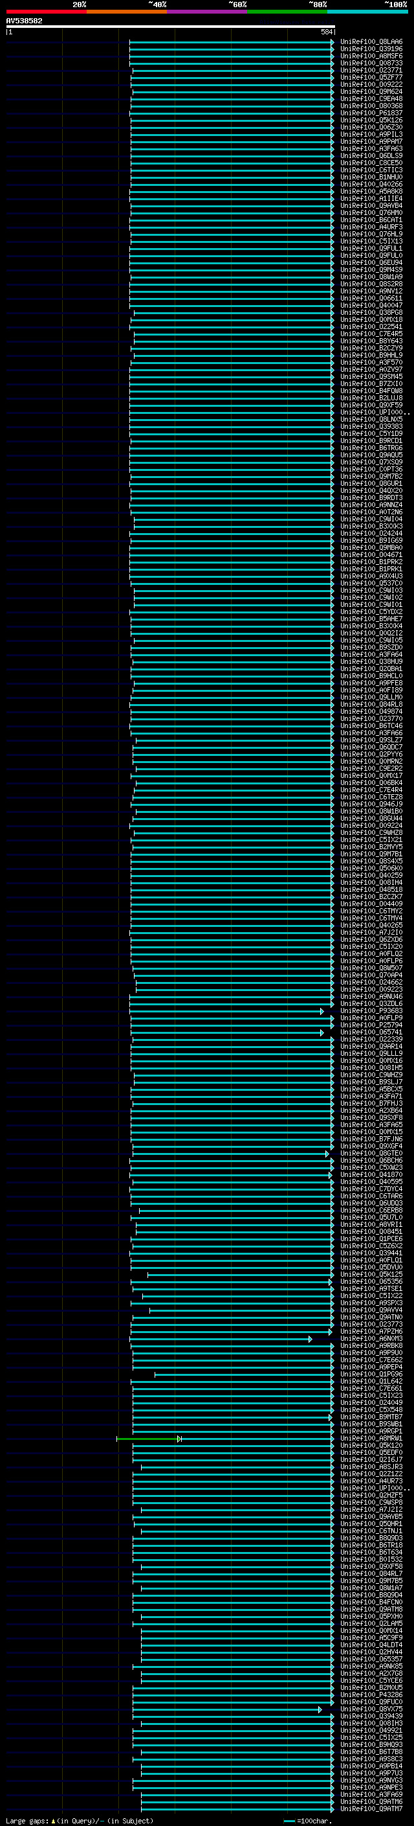Click the orange ~40% color legend segment
Viewport: 414px width, 1826px height.
pos(127,12)
